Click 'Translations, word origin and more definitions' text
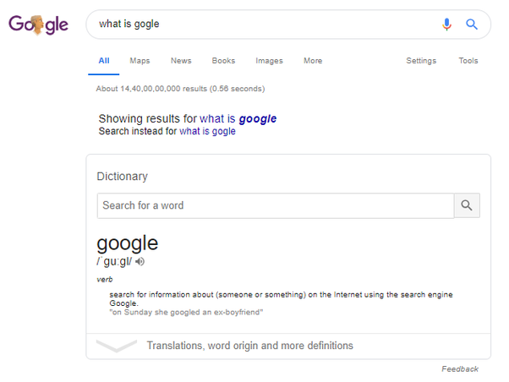The image size is (509, 382). click(x=250, y=346)
